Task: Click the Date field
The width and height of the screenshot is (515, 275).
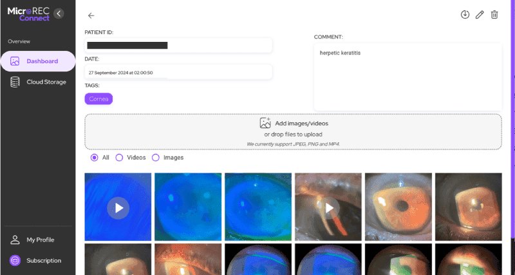Action: tap(178, 72)
